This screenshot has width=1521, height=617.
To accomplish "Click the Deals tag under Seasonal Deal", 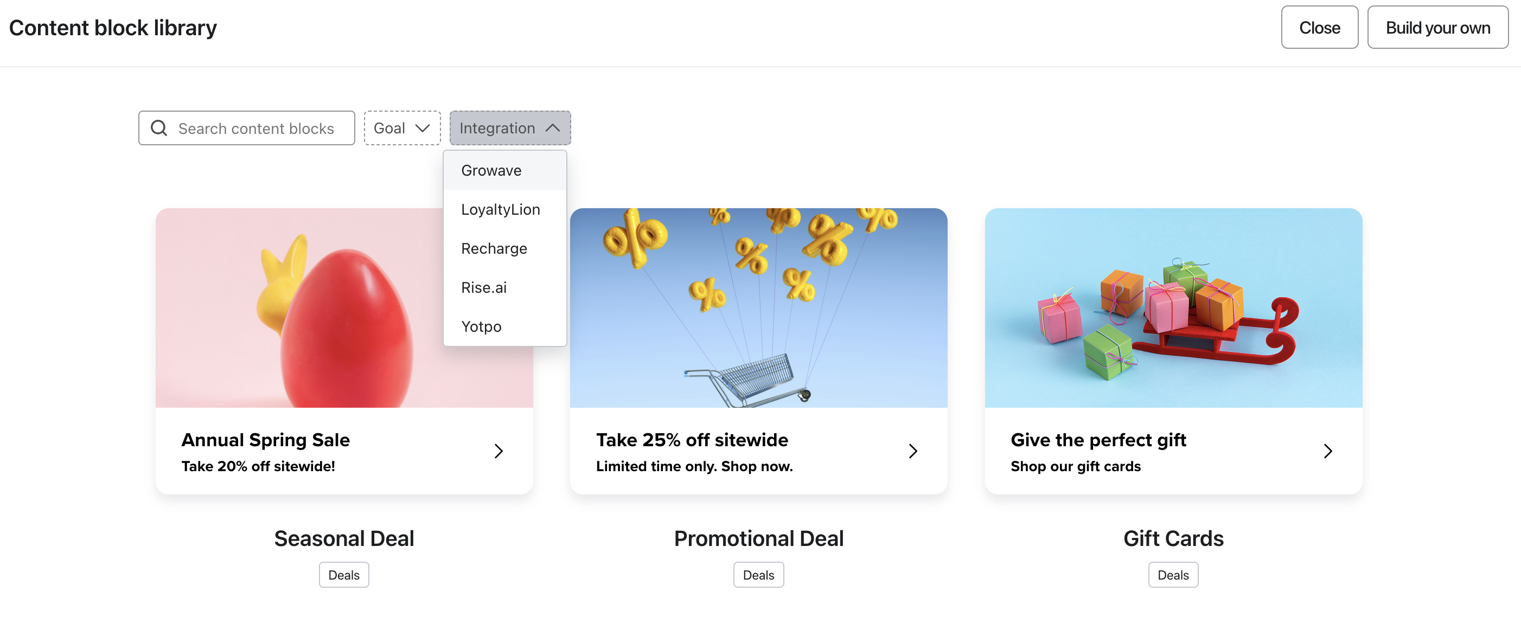I will [x=344, y=575].
